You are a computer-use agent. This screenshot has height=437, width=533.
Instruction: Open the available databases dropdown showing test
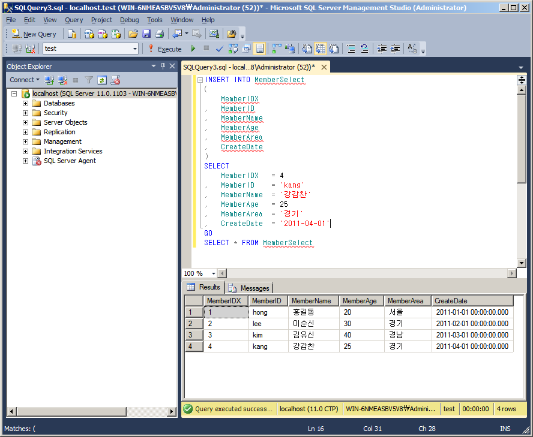click(x=135, y=49)
